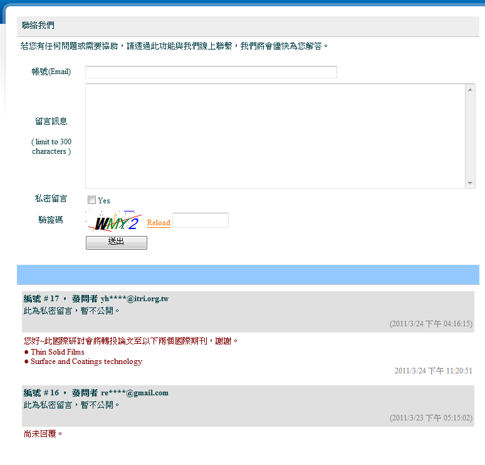The width and height of the screenshot is (485, 465).
Task: Click the 帳號(Email) input field
Action: pyautogui.click(x=211, y=72)
